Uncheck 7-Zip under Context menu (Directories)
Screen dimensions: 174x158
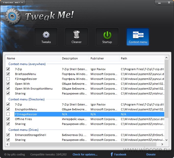8,104
